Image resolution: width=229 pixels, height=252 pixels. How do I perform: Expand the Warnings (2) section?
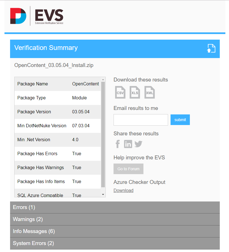[115, 219]
